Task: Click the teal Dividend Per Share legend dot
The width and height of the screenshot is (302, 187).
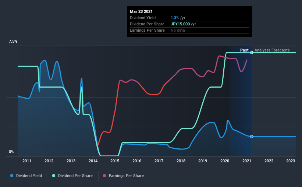Action: [x=54, y=176]
